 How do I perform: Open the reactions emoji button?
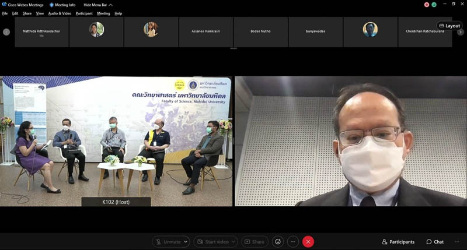(278, 241)
